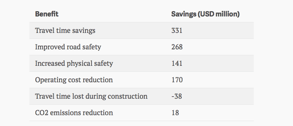Click the 268 savings value

point(177,47)
